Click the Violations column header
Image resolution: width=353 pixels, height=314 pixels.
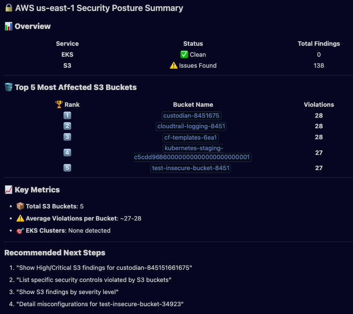319,104
